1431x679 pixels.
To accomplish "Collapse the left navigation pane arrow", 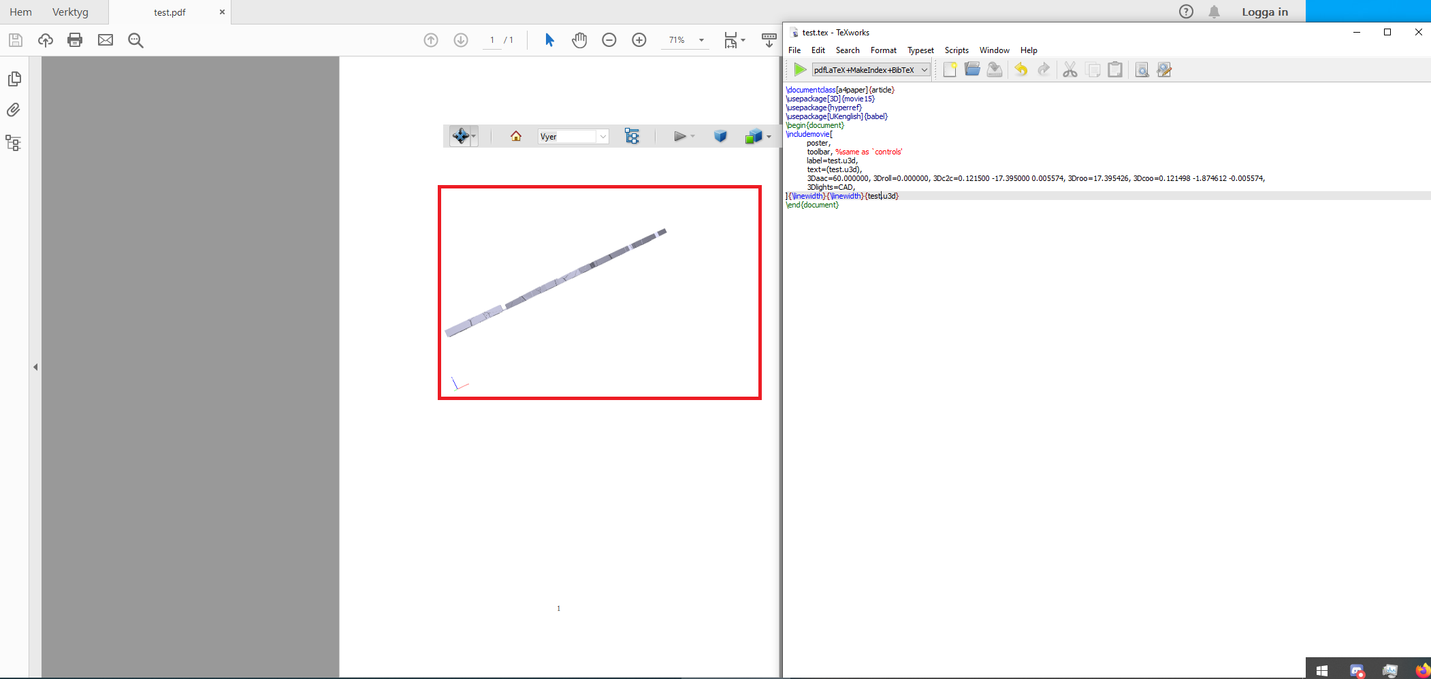I will click(x=35, y=367).
